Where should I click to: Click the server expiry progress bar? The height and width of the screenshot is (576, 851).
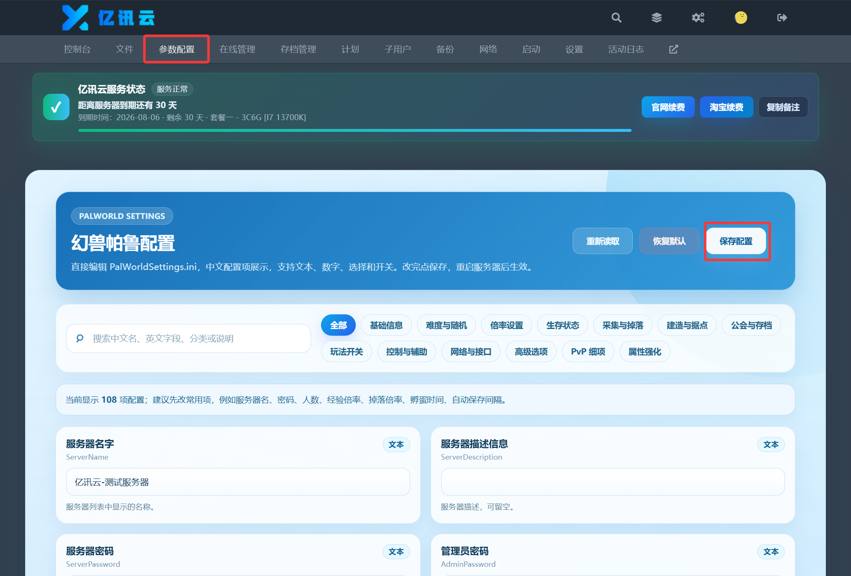pyautogui.click(x=355, y=131)
